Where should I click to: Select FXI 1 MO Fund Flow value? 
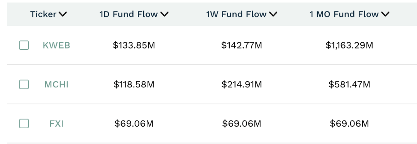point(349,124)
